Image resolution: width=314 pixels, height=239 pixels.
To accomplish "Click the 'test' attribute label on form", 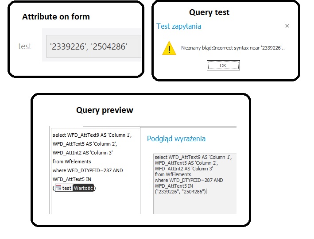I will (x=25, y=46).
